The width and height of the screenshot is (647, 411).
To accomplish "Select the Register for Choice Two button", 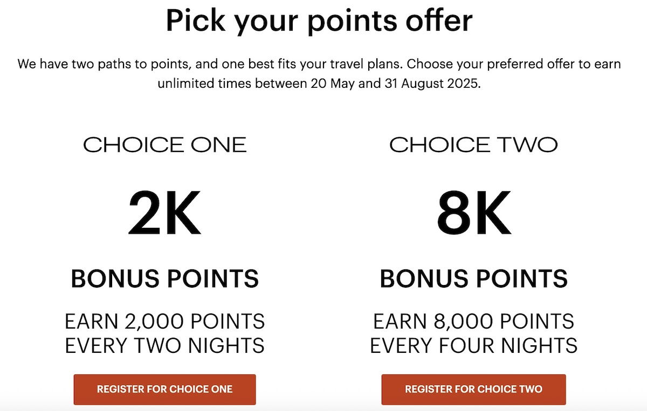I will click(x=473, y=389).
